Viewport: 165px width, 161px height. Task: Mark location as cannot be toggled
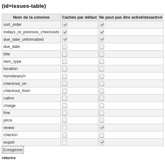pos(102,69)
